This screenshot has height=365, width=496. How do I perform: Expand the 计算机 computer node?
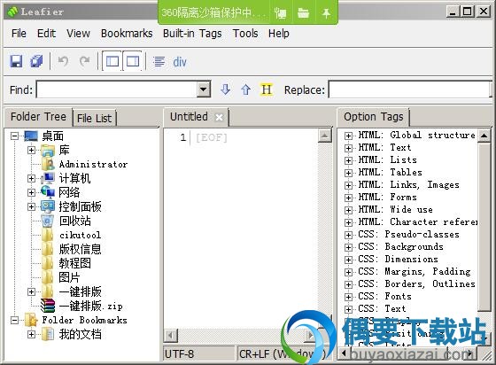coord(31,178)
